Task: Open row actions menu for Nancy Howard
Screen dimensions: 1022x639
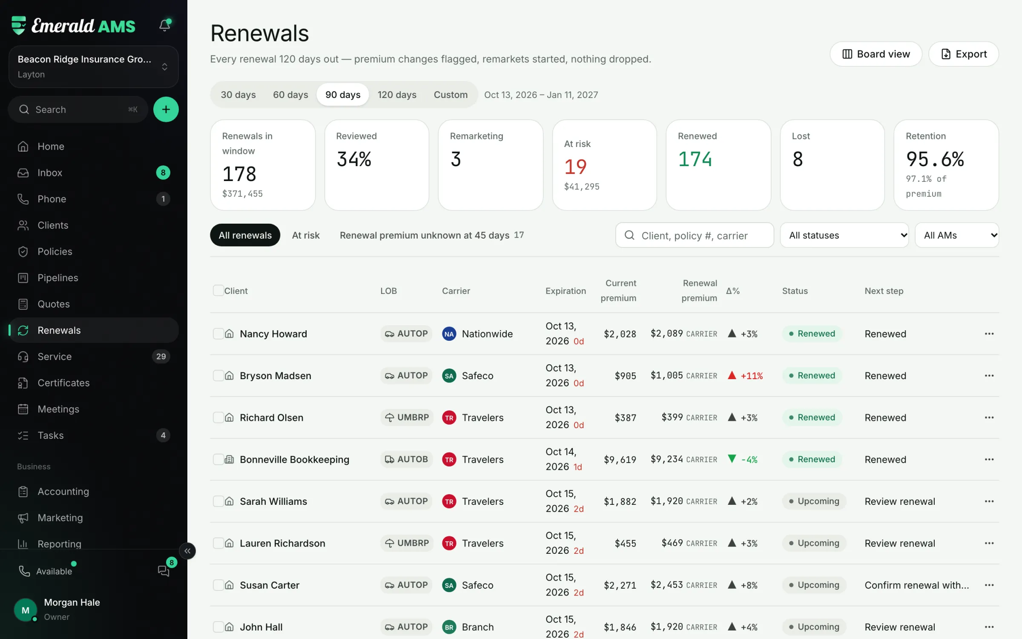Action: pos(989,334)
